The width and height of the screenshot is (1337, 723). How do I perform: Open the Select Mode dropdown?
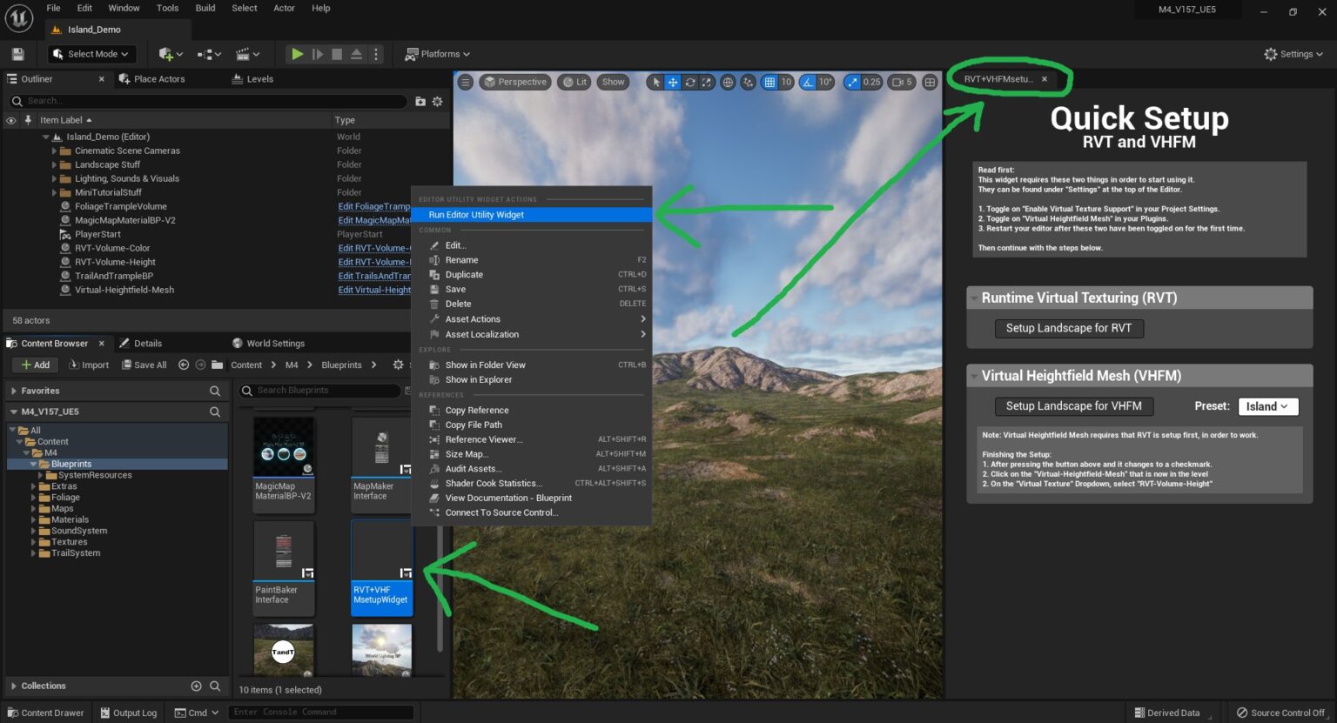click(91, 53)
